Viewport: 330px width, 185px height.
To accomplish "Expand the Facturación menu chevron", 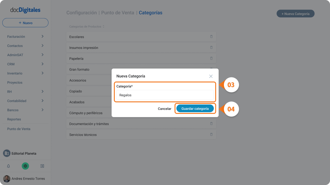I will [42, 36].
